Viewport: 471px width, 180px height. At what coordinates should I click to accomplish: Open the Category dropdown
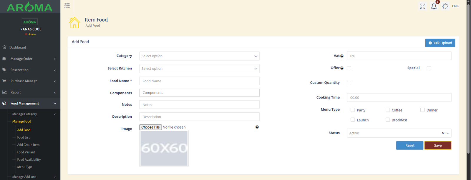pyautogui.click(x=199, y=56)
